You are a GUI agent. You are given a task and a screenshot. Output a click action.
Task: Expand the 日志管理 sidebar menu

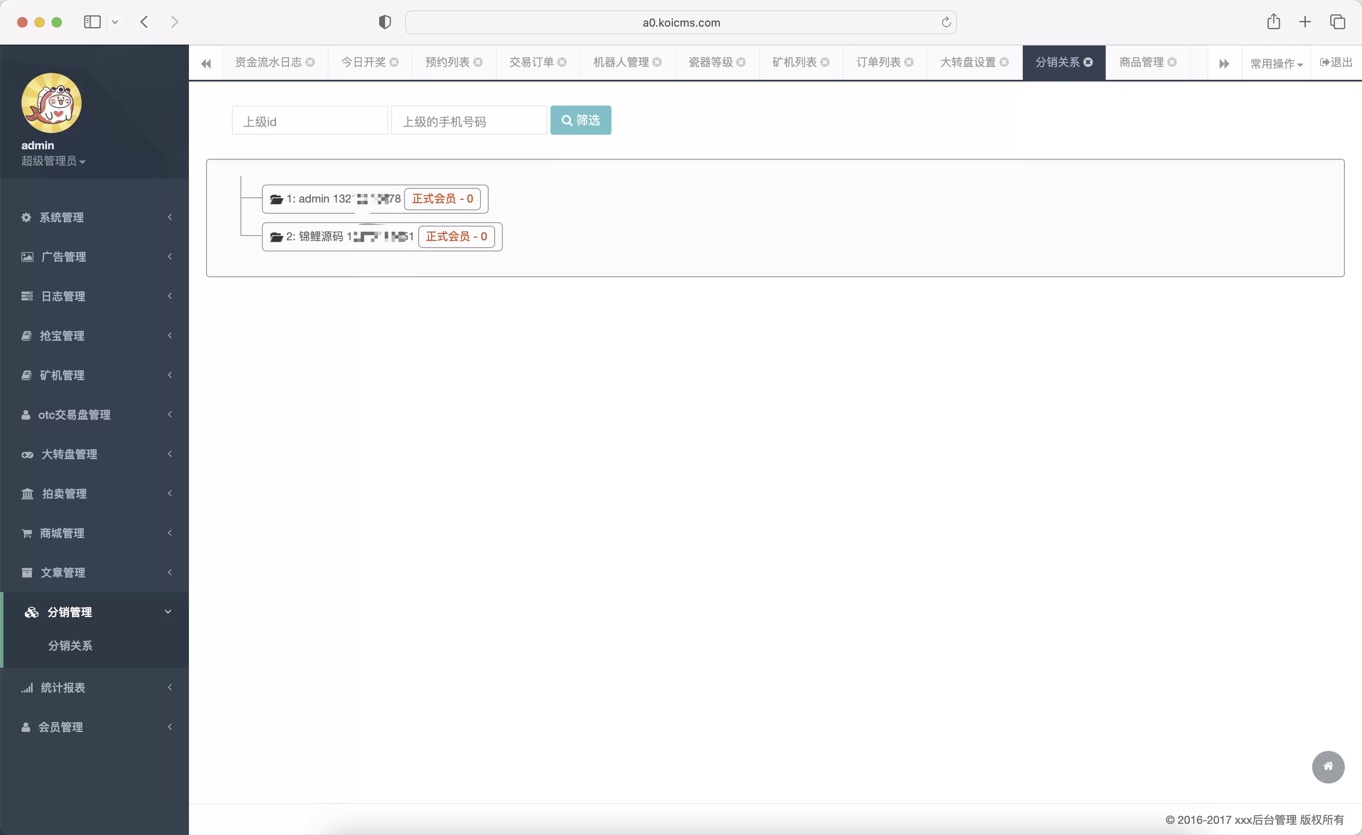(x=94, y=296)
